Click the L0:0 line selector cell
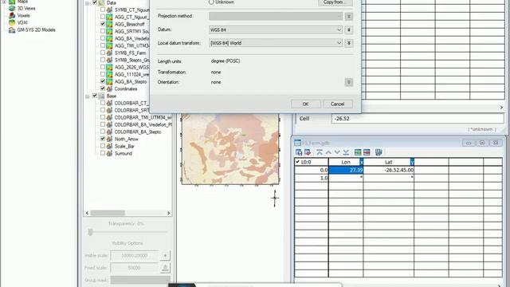The height and width of the screenshot is (287, 510). pos(312,162)
